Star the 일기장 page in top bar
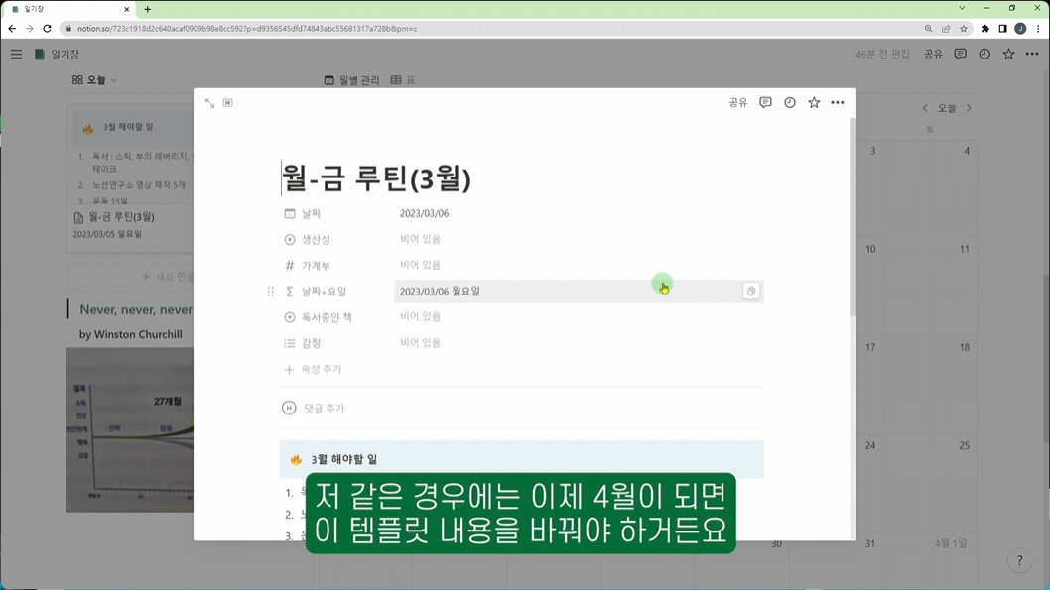This screenshot has width=1050, height=590. [x=1008, y=55]
